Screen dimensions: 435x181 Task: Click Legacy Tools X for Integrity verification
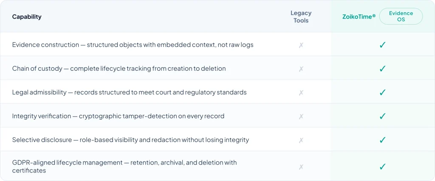pos(301,116)
